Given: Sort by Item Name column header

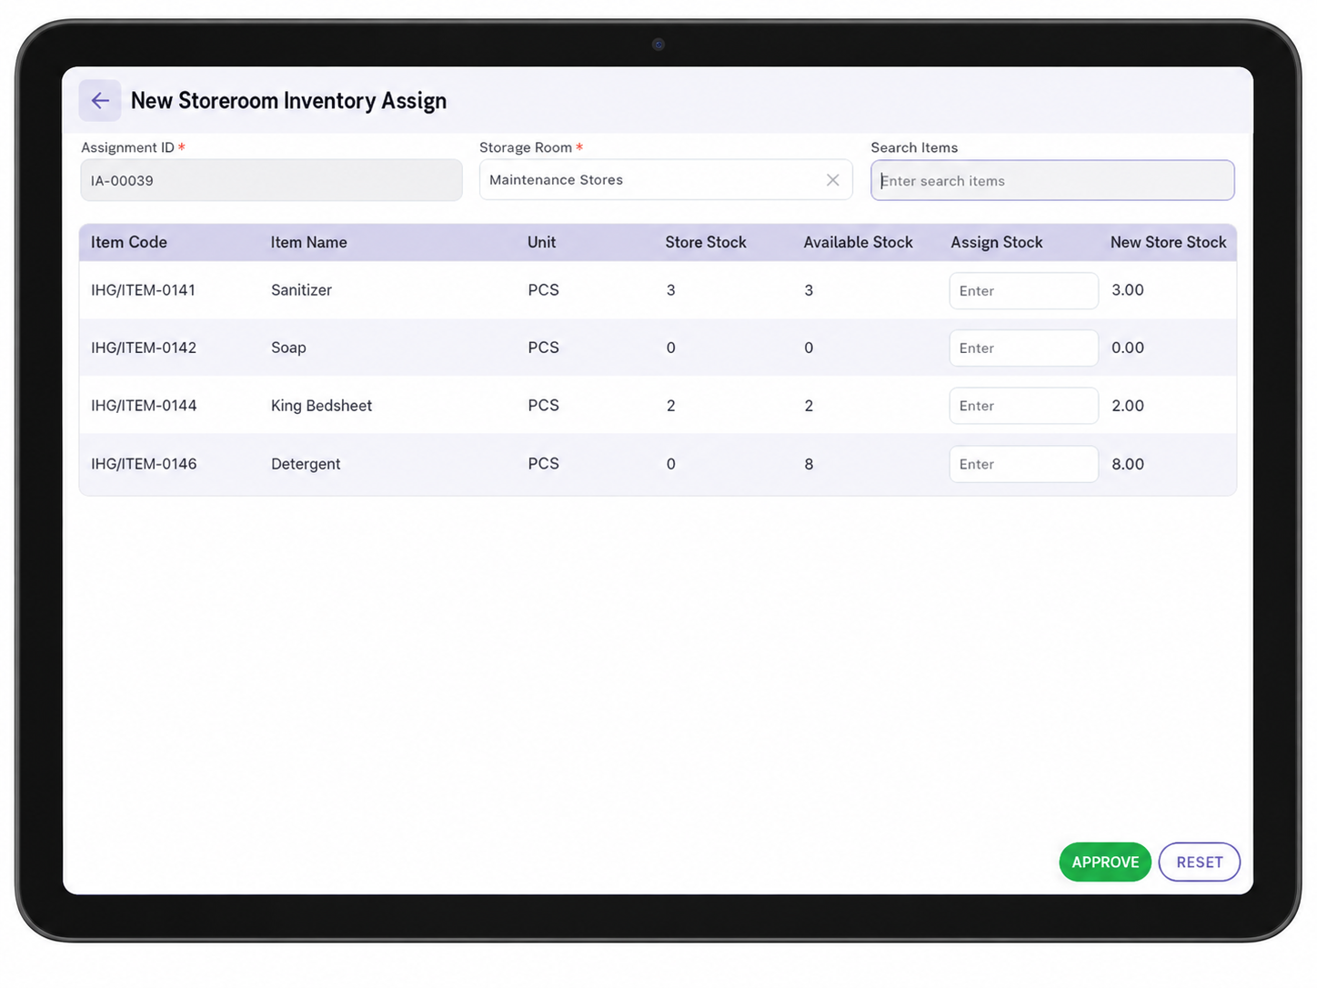Looking at the screenshot, I should [x=309, y=243].
